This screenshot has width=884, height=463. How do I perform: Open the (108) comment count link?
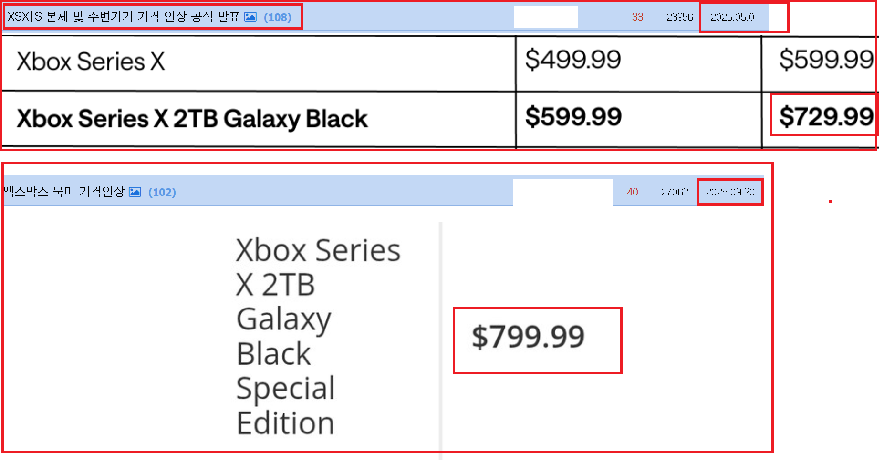pos(277,17)
